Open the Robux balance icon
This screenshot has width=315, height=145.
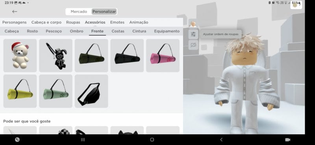tap(296, 5)
